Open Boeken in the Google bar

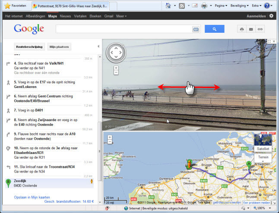(x=95, y=16)
